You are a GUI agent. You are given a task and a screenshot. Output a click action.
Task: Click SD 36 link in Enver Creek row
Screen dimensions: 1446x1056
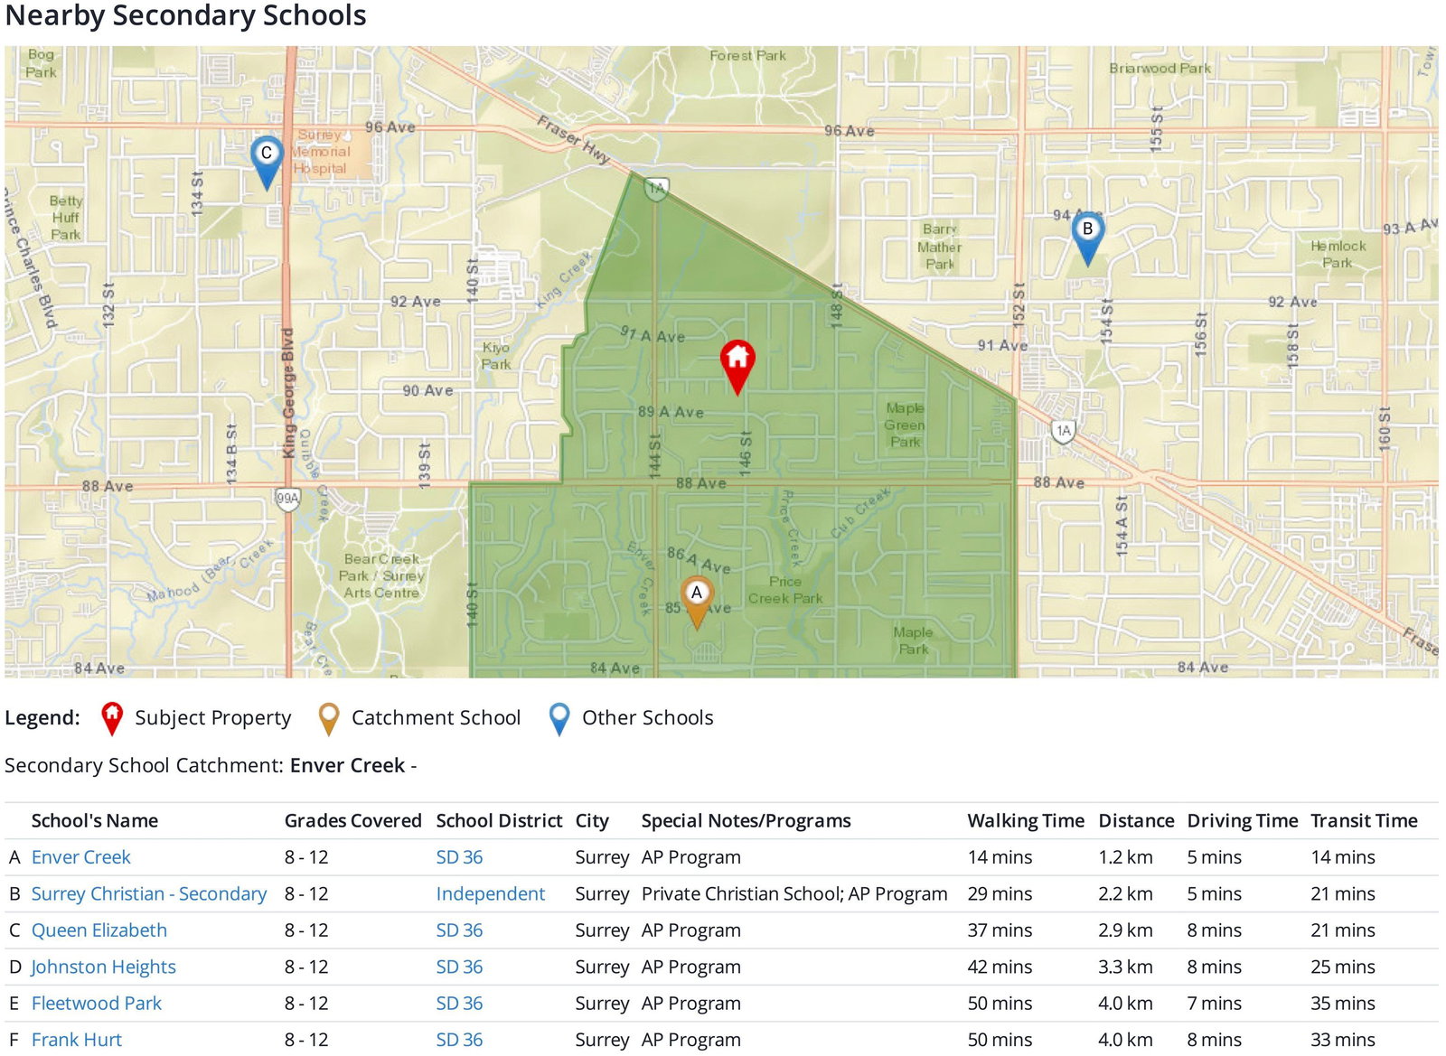459,857
